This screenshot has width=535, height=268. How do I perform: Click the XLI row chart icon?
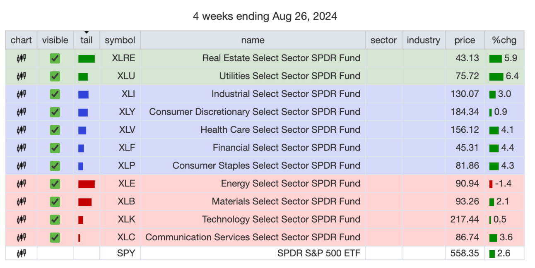[x=21, y=94]
